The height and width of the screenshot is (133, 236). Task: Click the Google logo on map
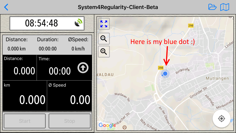[x=107, y=125]
